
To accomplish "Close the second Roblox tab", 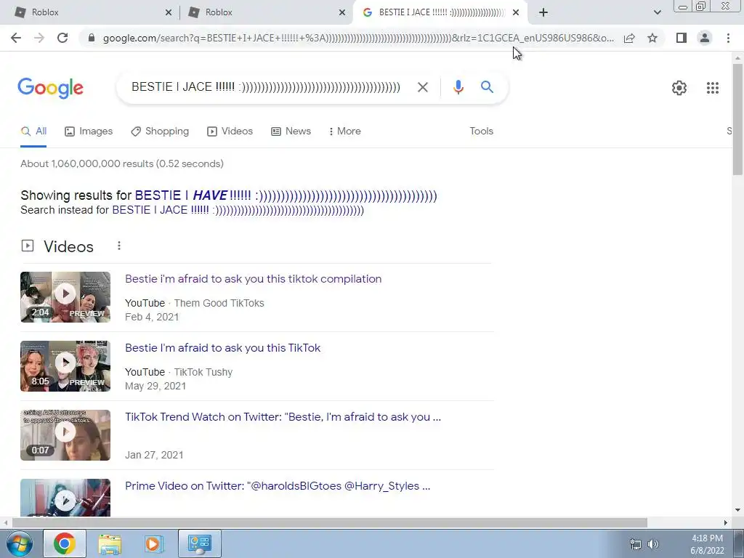I will point(342,12).
